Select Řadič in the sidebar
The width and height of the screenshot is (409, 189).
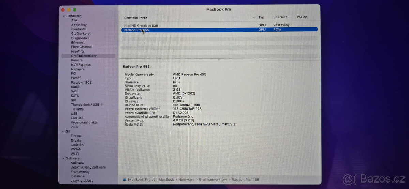click(76, 87)
